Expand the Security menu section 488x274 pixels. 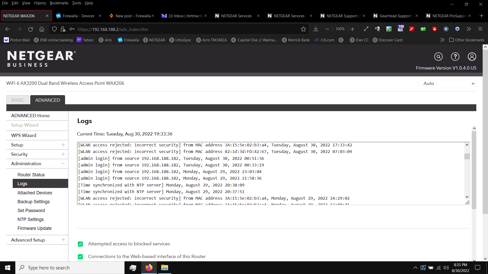63,154
